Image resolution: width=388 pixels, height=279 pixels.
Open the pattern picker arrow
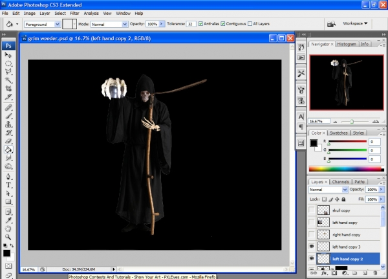tap(74, 24)
